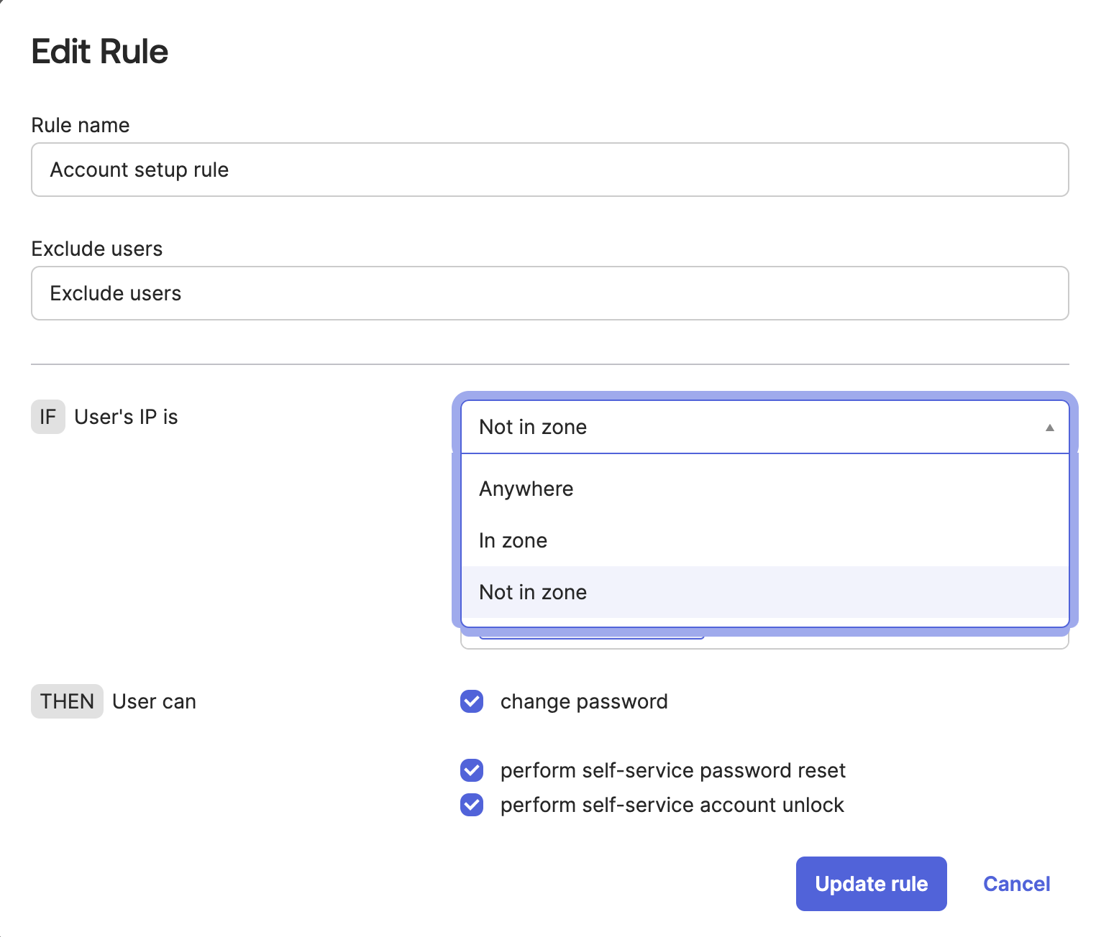Click the User can label
This screenshot has width=1096, height=937.
tap(154, 701)
